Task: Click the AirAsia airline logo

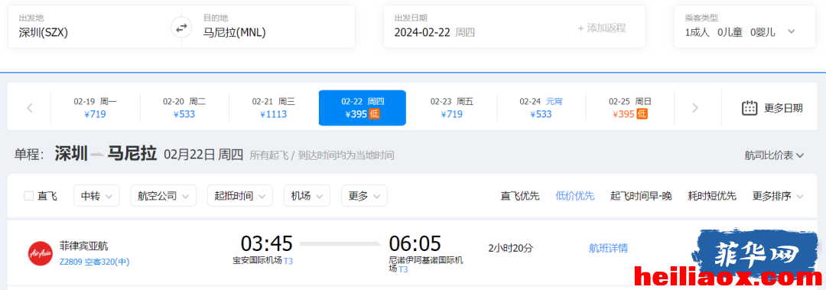Action: point(41,253)
